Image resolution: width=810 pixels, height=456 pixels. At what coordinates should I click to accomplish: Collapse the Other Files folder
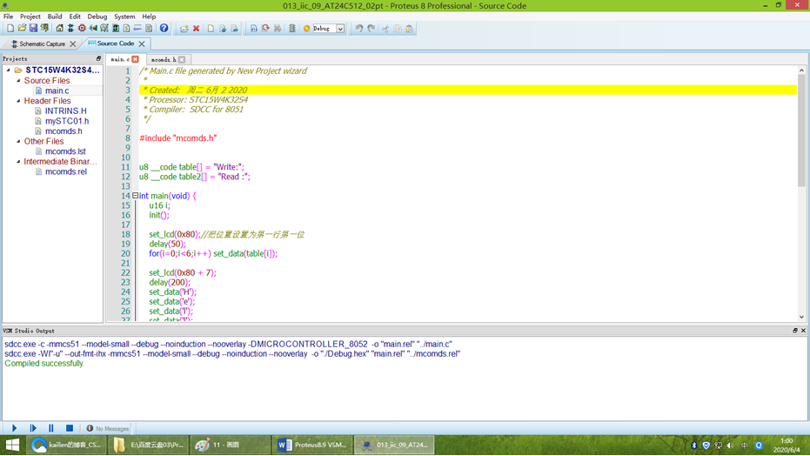pos(18,141)
